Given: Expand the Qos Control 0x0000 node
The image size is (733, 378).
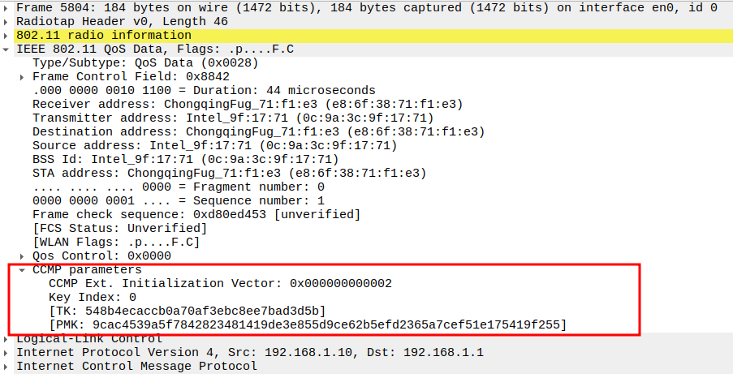Looking at the screenshot, I should pos(23,256).
